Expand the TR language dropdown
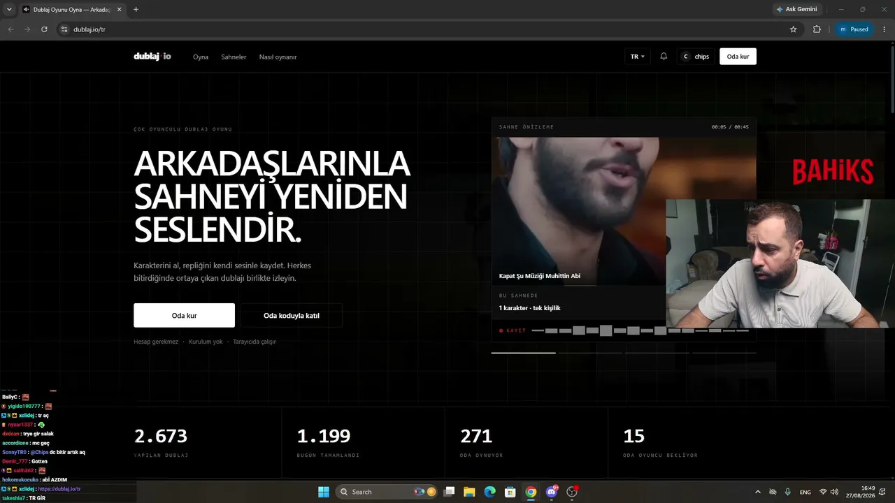The width and height of the screenshot is (895, 503). click(638, 57)
